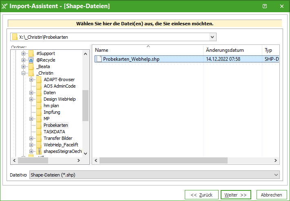This screenshot has width=290, height=201.
Task: Click the Import-Assistent app icon in title bar
Action: tap(4, 6)
